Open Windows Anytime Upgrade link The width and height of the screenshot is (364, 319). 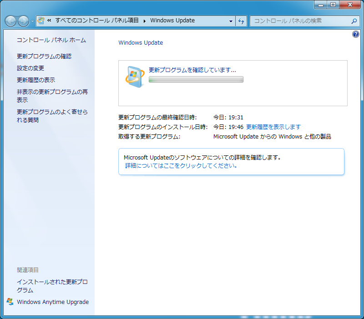pyautogui.click(x=53, y=302)
